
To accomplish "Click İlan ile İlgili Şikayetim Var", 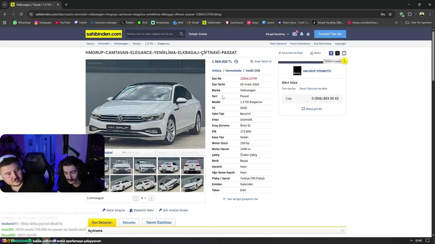I will click(x=240, y=199).
